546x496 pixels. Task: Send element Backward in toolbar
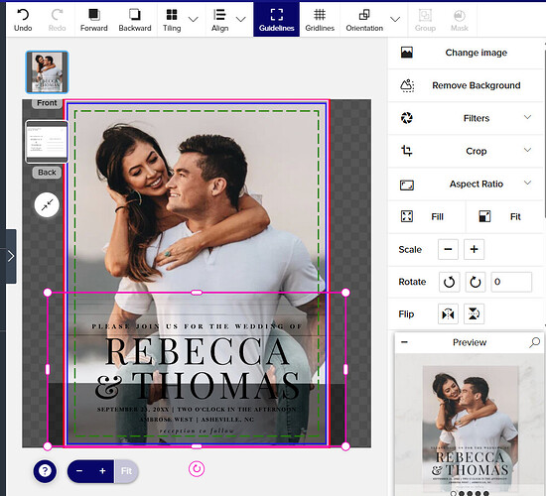135,20
